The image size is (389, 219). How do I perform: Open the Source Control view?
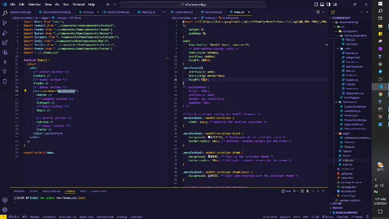pos(5,23)
